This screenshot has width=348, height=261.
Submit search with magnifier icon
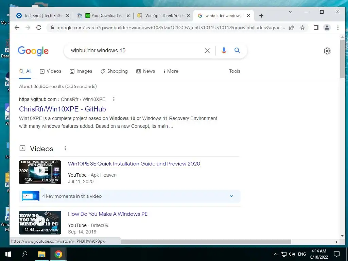(238, 51)
